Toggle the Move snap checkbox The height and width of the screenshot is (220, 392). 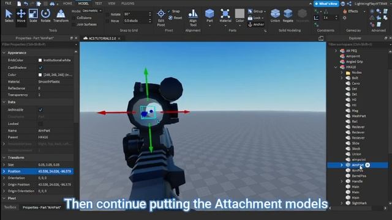(x=108, y=21)
